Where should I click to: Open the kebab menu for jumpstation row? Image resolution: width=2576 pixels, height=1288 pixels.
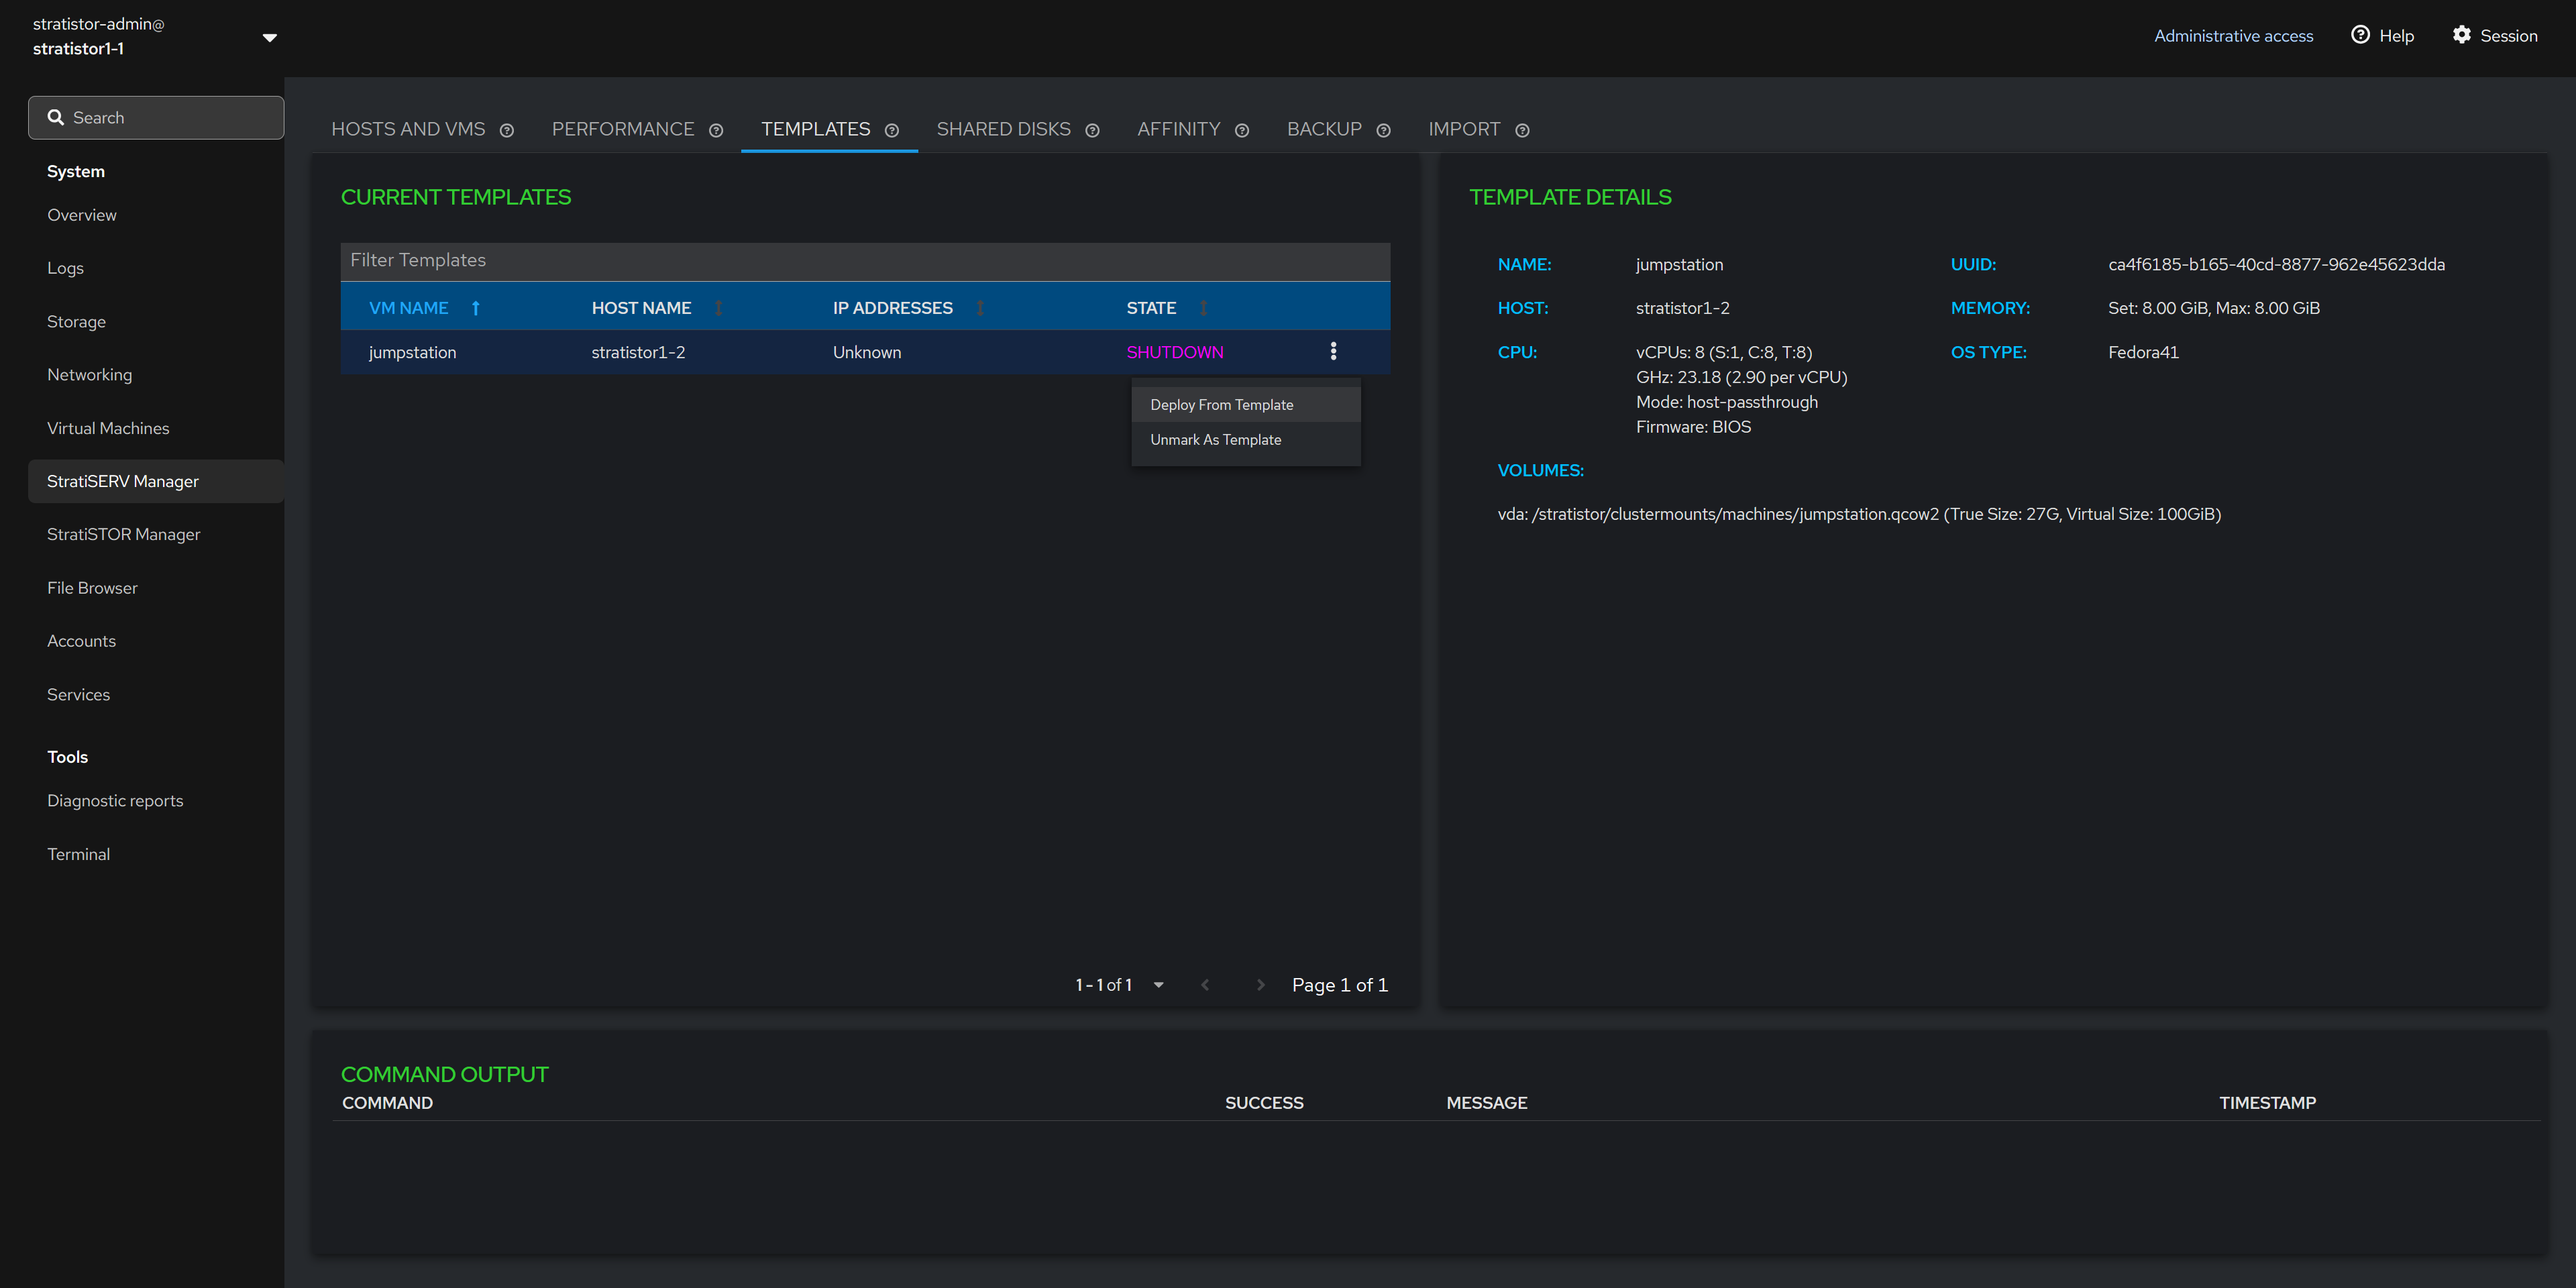point(1333,351)
